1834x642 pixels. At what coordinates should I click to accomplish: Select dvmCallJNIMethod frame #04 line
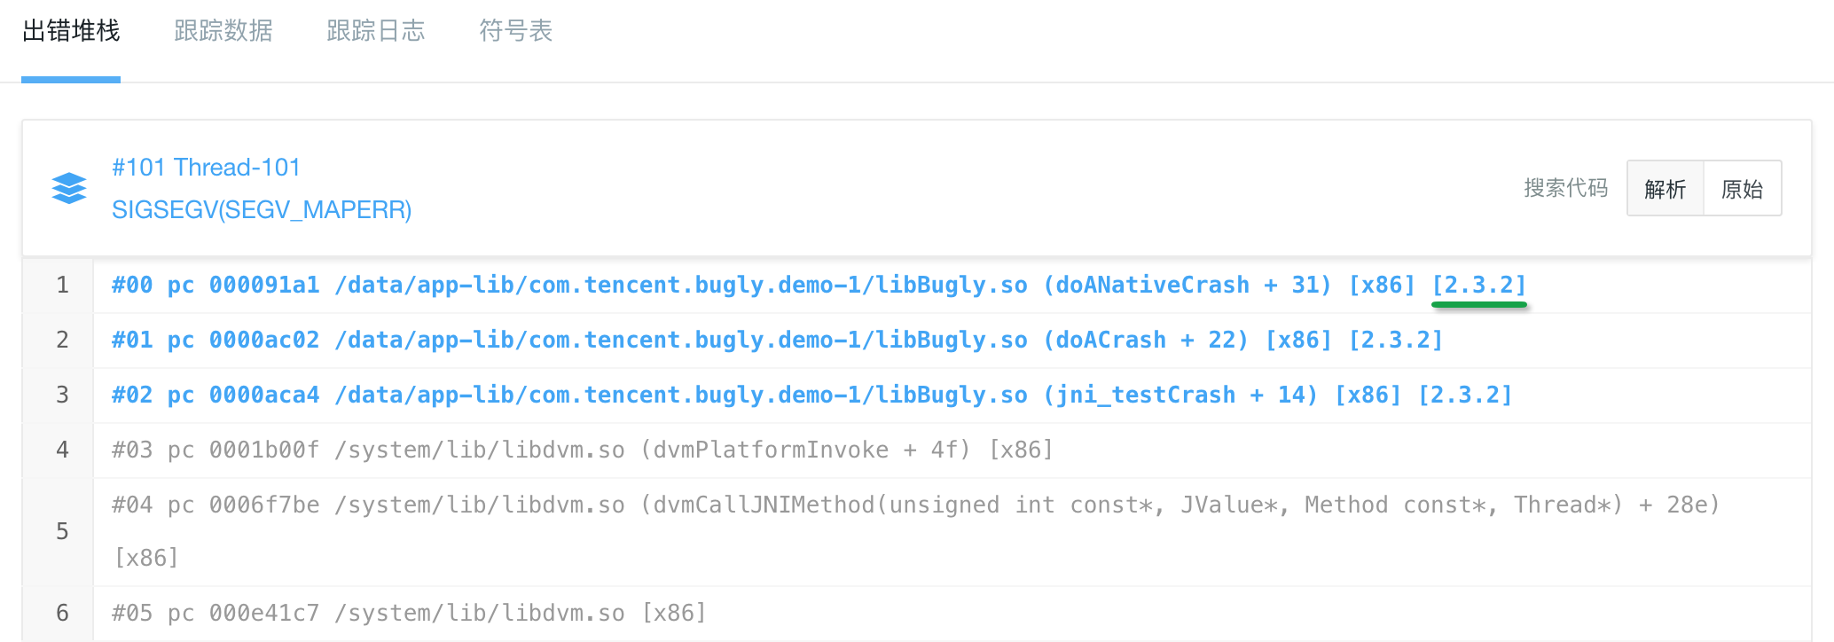[915, 505]
